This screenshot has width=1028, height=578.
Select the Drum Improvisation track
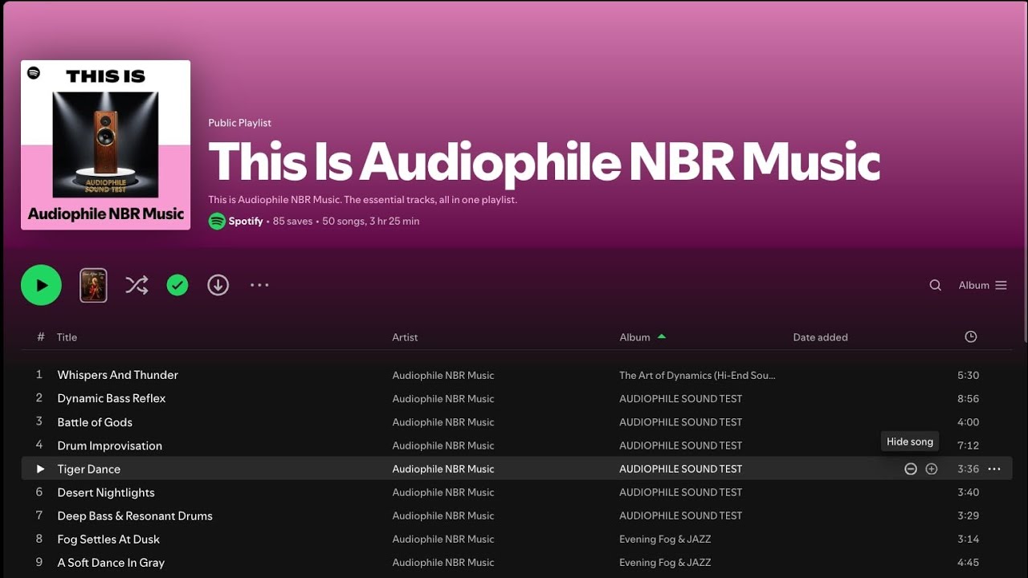109,446
